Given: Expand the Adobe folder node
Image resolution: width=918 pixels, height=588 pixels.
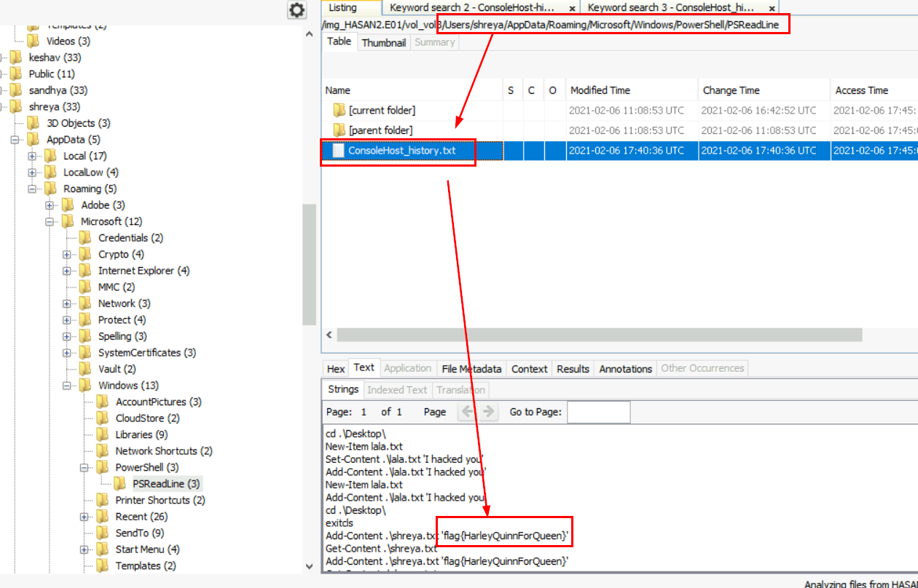Looking at the screenshot, I should coord(50,205).
